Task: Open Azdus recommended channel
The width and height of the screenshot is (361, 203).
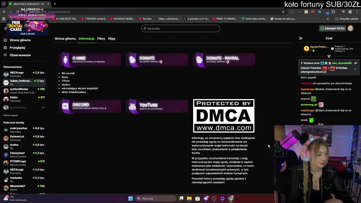Action: tap(24, 146)
